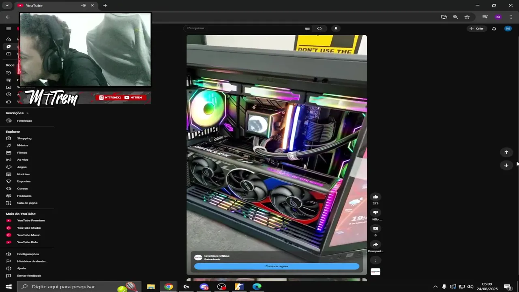This screenshot has width=519, height=292.
Task: Open comments on the Short
Action: pos(375,229)
